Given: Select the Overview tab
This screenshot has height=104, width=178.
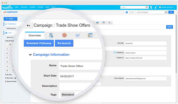Looking at the screenshot, I should (x=35, y=35).
